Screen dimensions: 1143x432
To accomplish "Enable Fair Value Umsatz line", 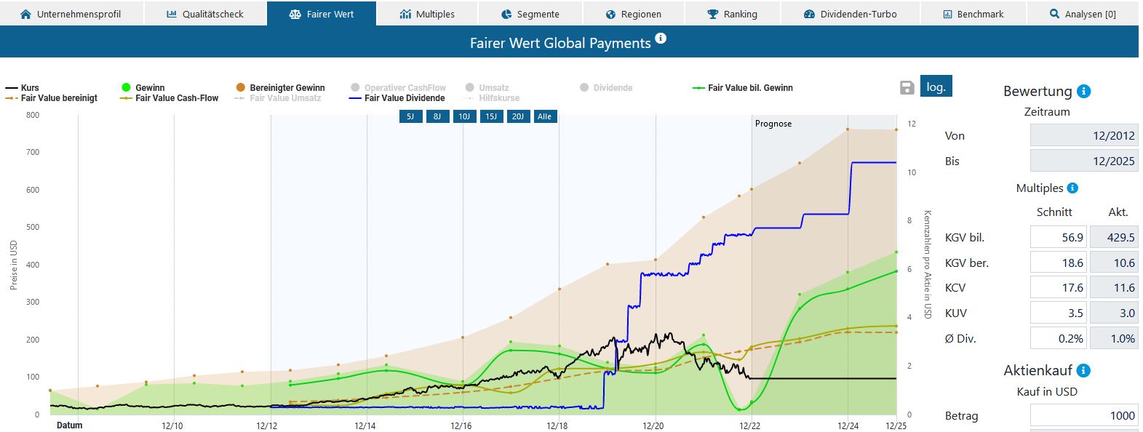I will click(x=278, y=97).
